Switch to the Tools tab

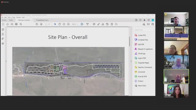[11, 20]
